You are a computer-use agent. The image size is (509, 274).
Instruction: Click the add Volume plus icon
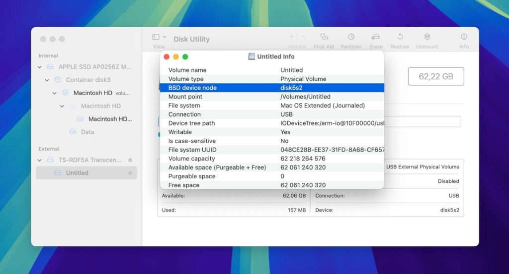point(292,37)
